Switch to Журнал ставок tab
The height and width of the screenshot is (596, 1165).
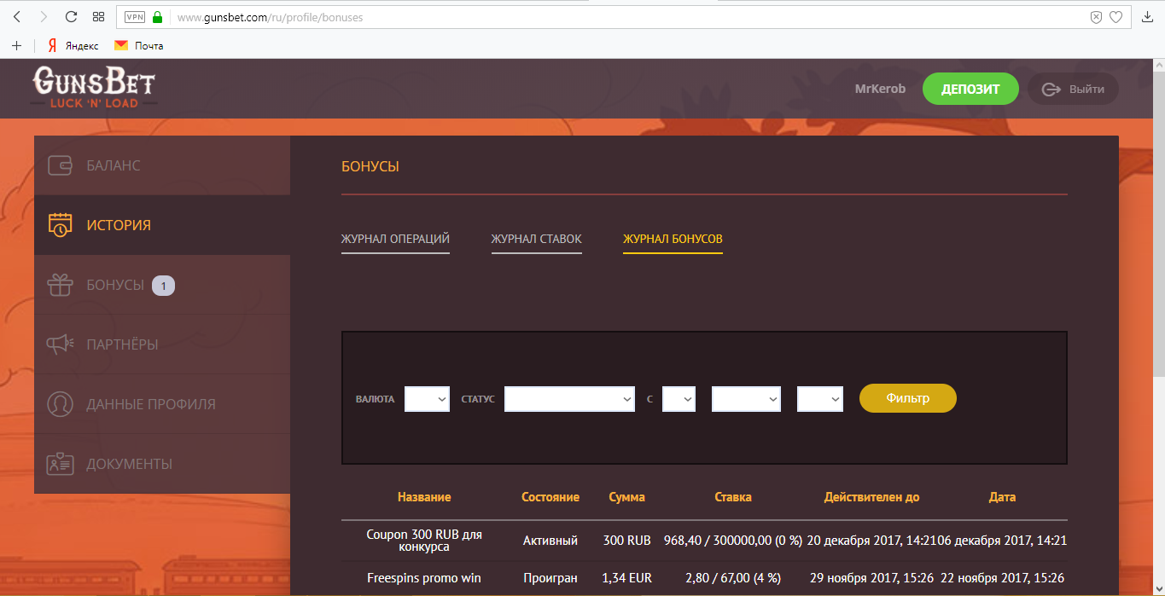536,240
